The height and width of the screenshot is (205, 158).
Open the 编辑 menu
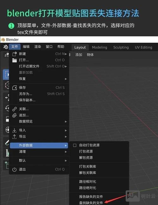(x=26, y=47)
